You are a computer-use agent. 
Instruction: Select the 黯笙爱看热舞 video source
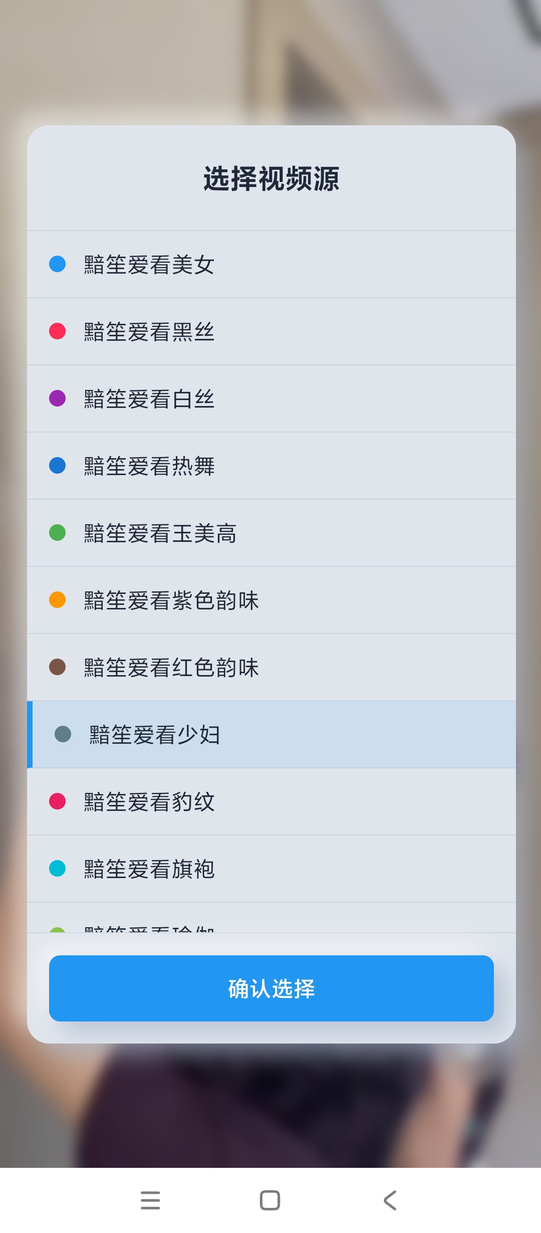tap(149, 466)
